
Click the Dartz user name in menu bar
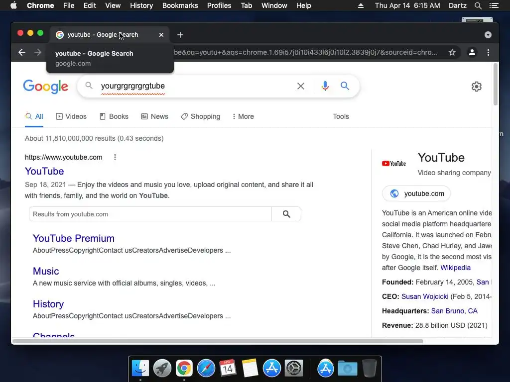pos(457,5)
